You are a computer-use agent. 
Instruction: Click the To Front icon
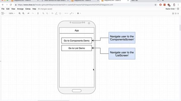[x=43, y=13]
